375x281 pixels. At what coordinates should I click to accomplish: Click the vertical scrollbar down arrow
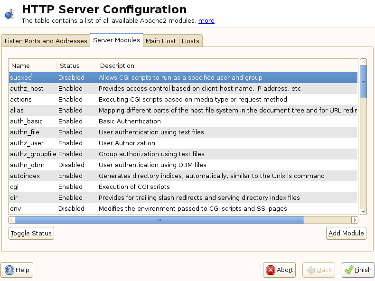(363, 211)
